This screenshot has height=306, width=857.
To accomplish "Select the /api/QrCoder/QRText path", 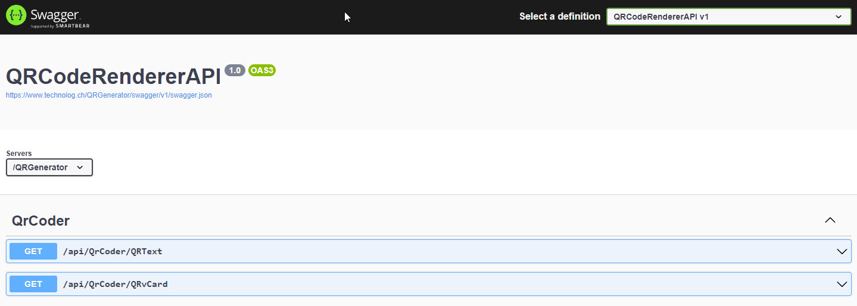I will 113,251.
